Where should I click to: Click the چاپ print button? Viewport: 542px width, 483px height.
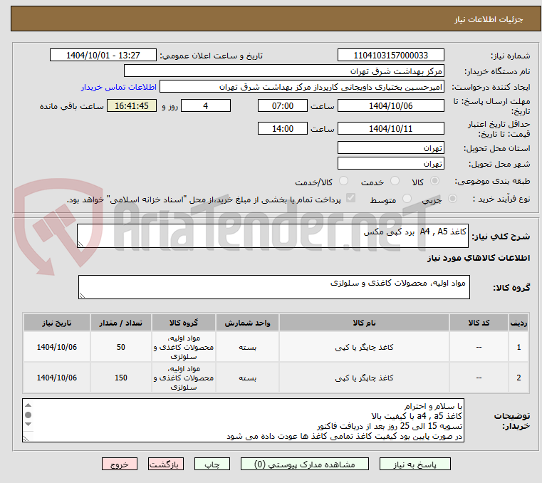[x=212, y=464]
